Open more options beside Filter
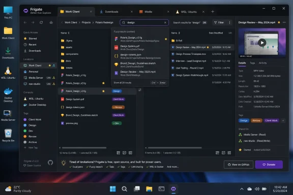 tap(229, 22)
